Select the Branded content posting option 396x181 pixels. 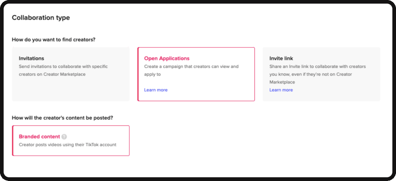coord(71,140)
